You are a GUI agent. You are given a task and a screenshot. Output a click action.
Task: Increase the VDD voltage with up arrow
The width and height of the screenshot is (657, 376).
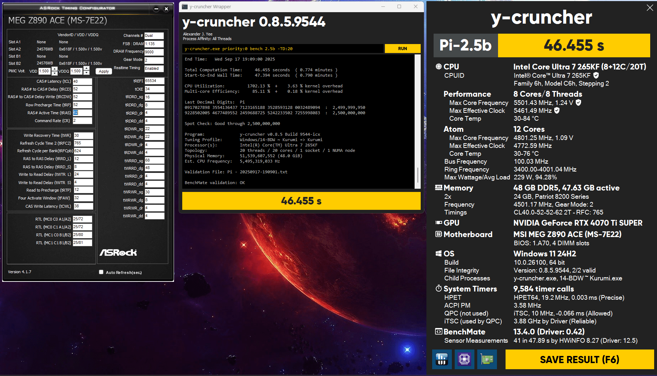(x=54, y=69)
